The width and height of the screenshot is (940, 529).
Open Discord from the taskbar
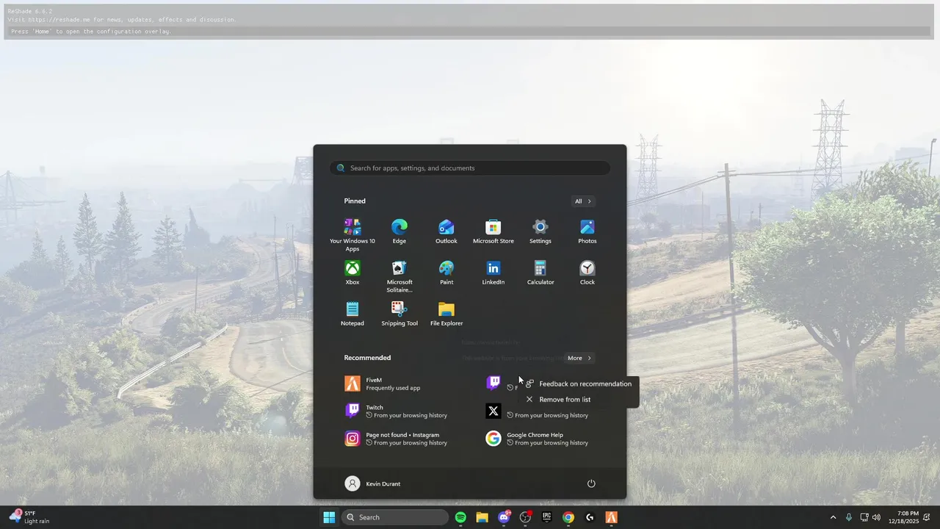tap(504, 517)
